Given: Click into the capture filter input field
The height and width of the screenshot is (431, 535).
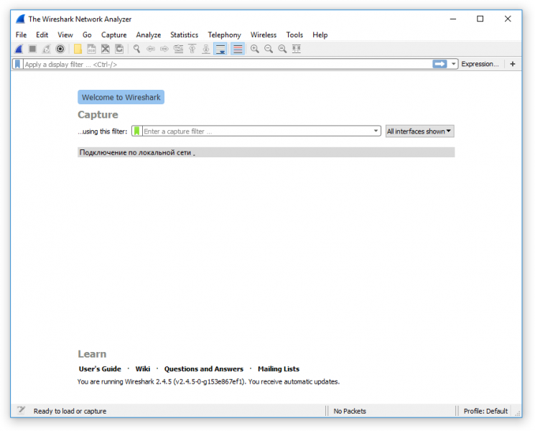Looking at the screenshot, I should (x=256, y=131).
